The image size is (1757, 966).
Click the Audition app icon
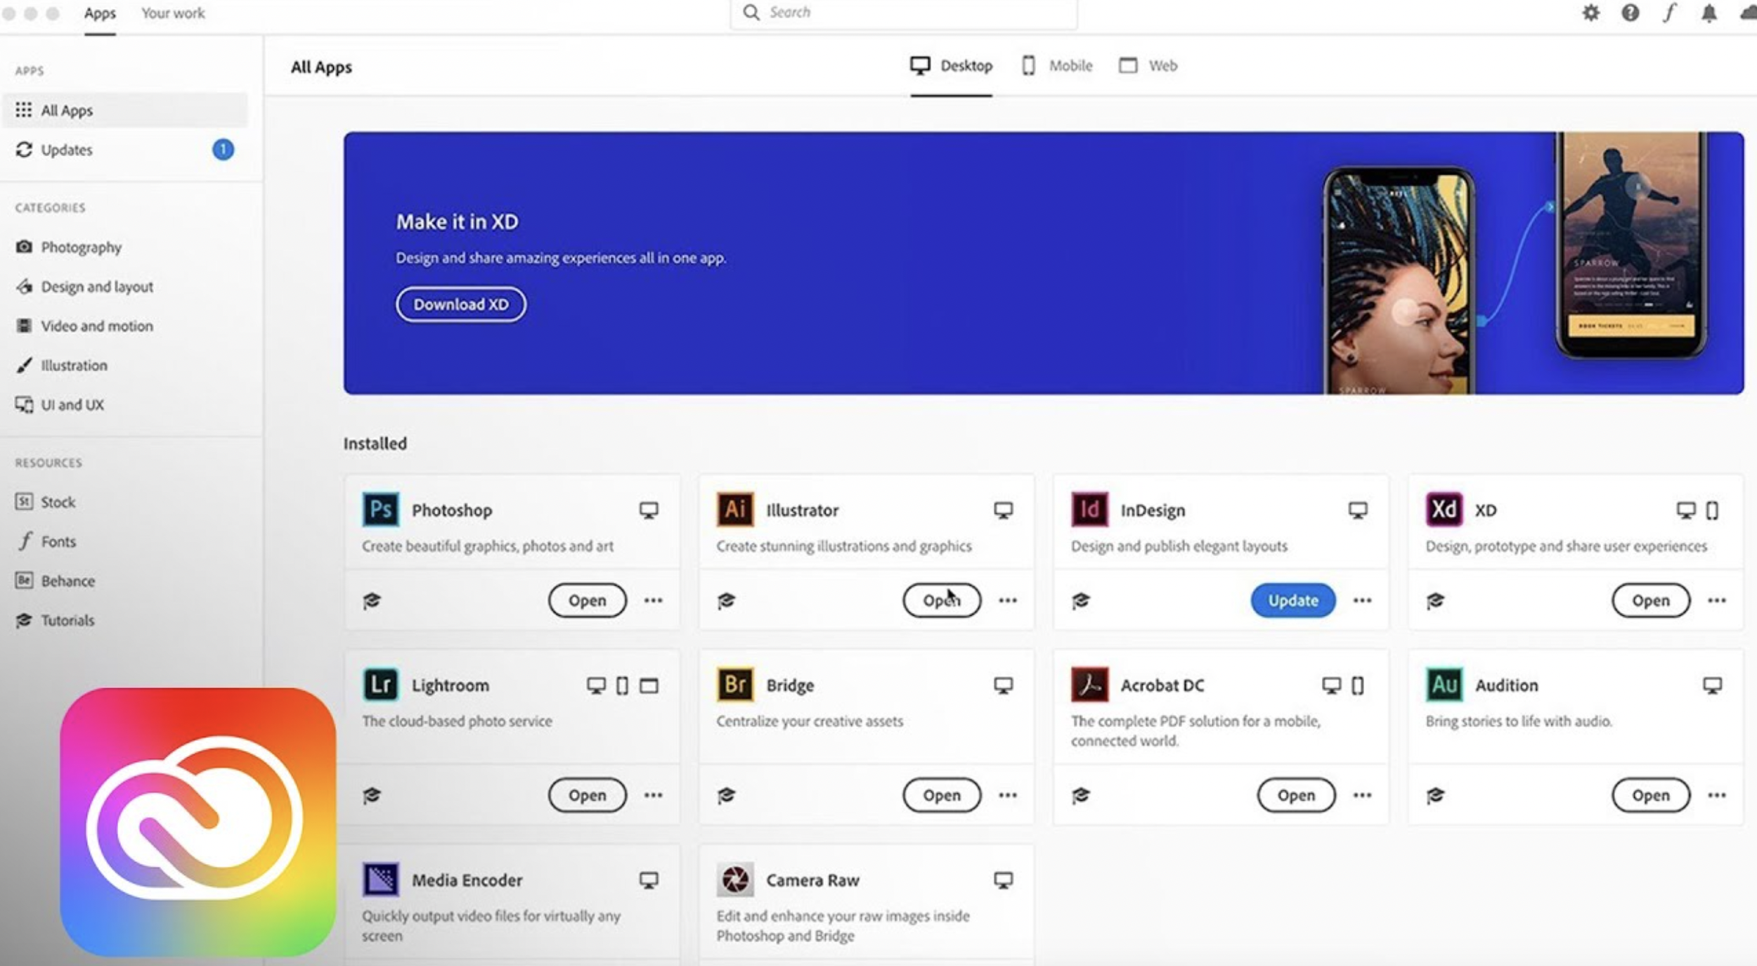click(1443, 684)
